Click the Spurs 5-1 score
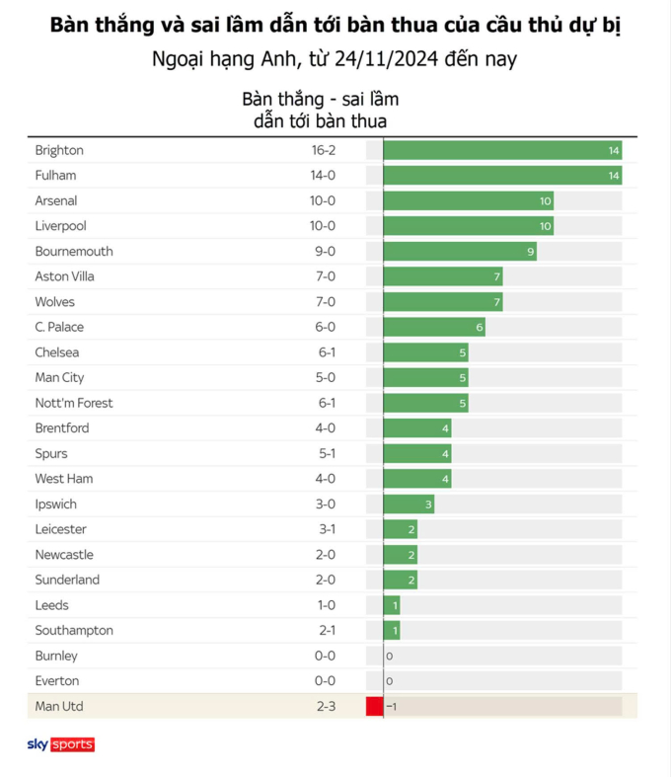The height and width of the screenshot is (777, 671). coord(321,453)
